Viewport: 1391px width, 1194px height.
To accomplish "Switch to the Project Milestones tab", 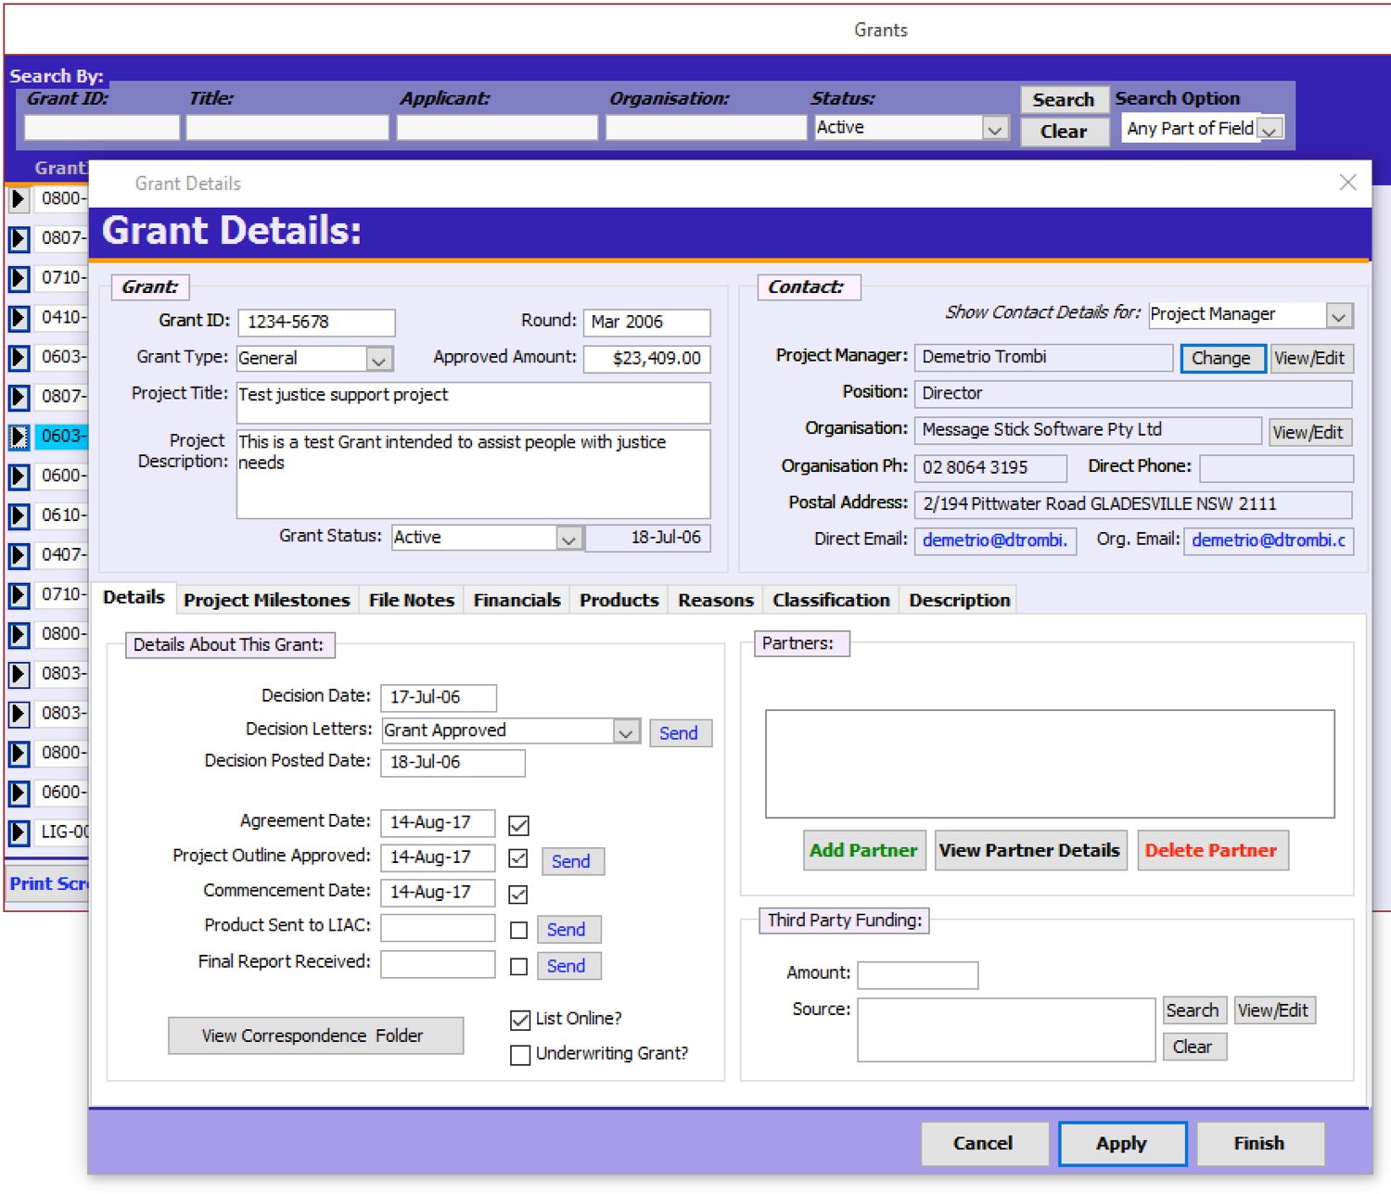I will (x=267, y=600).
